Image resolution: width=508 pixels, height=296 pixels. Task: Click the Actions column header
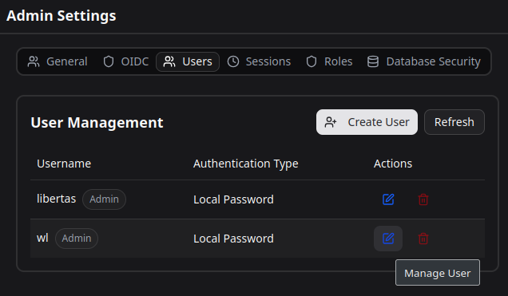click(x=393, y=164)
